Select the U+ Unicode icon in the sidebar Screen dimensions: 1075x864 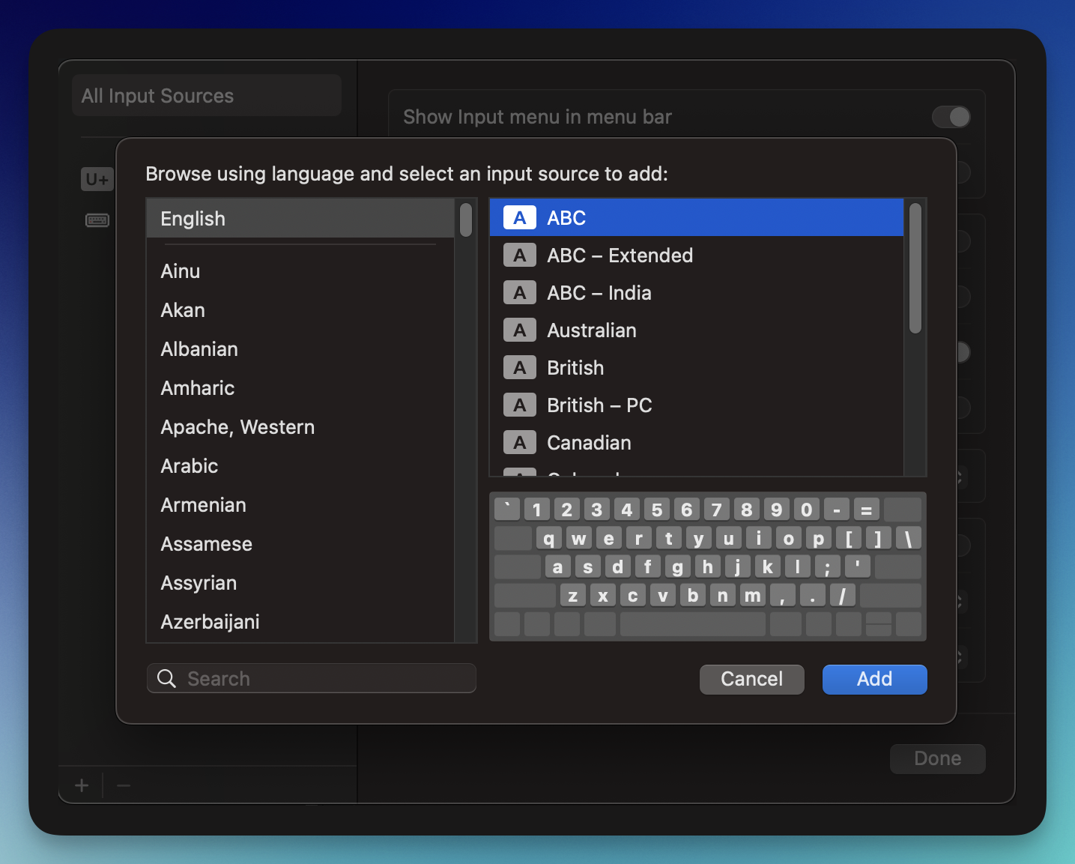(x=97, y=179)
